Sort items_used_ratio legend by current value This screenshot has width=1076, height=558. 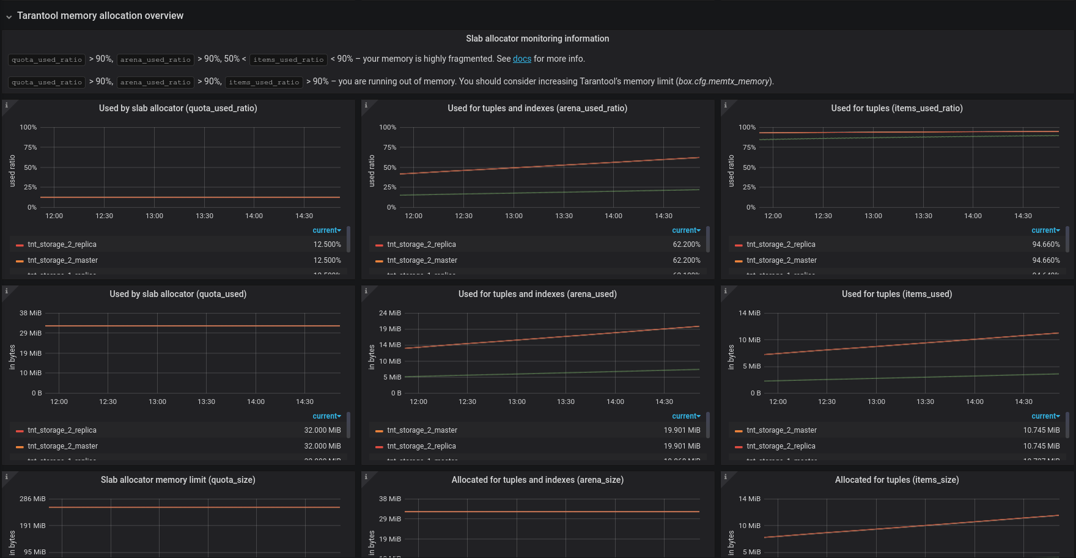coord(1045,230)
